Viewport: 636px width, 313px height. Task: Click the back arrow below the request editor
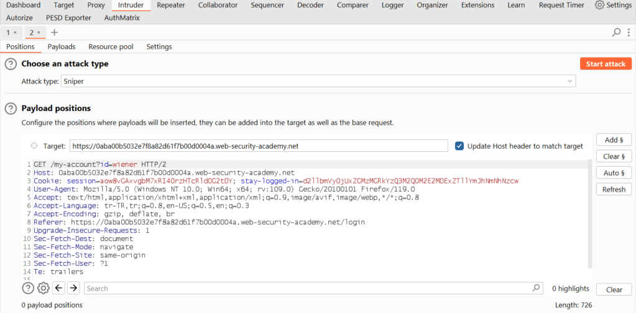(x=59, y=288)
